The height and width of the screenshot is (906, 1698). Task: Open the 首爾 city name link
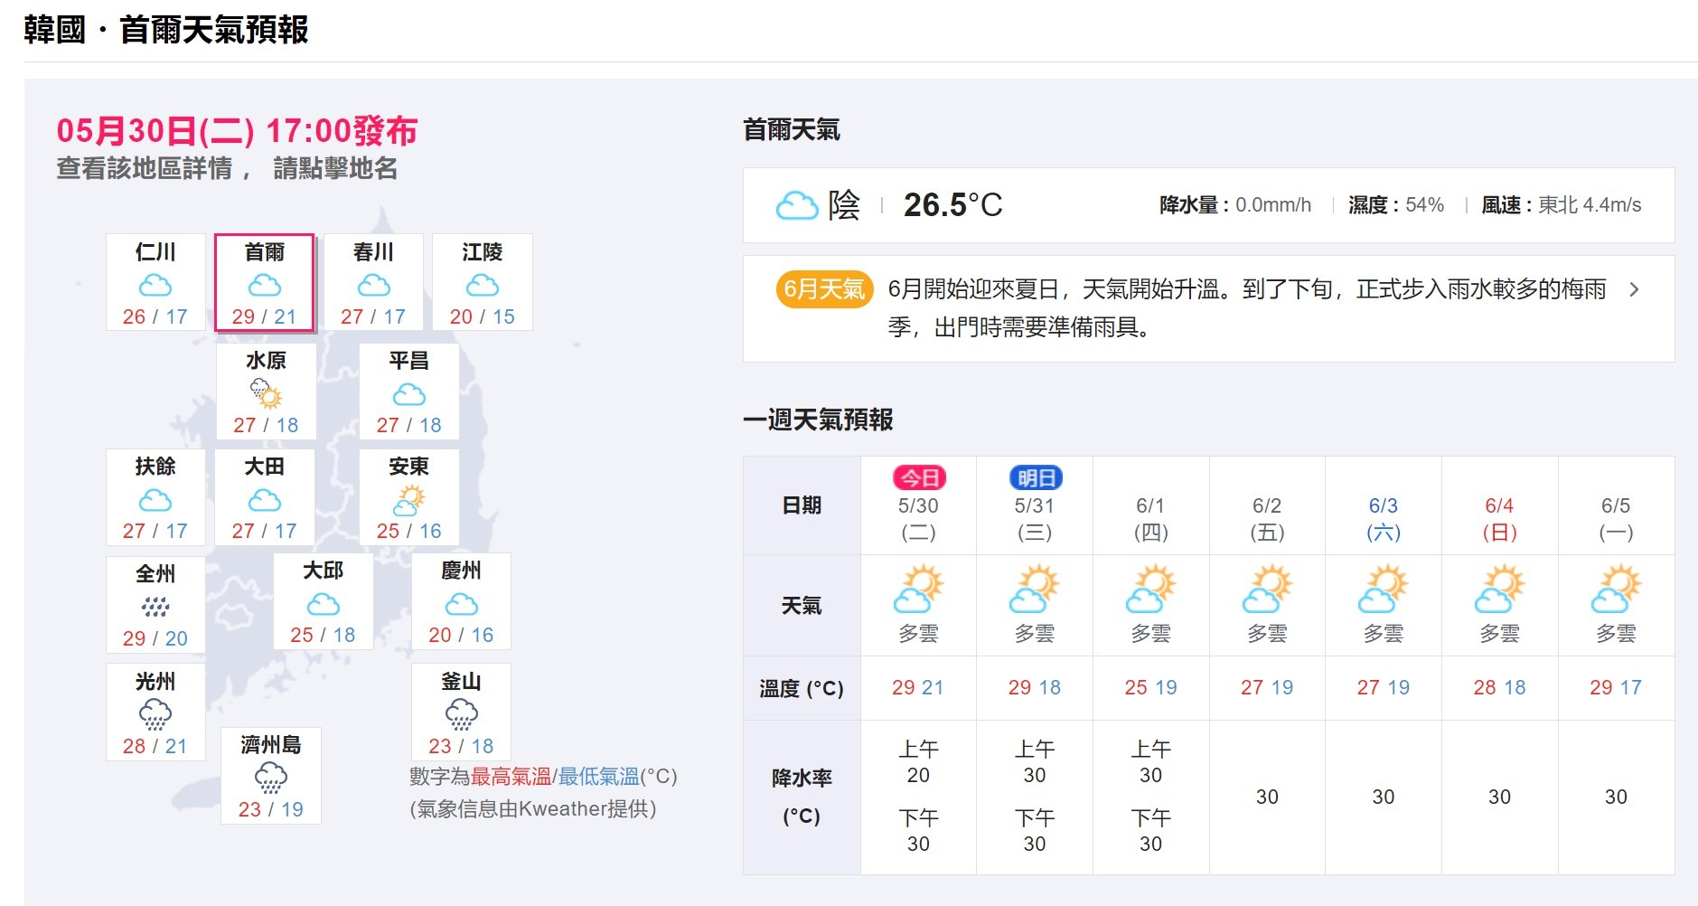pyautogui.click(x=265, y=251)
